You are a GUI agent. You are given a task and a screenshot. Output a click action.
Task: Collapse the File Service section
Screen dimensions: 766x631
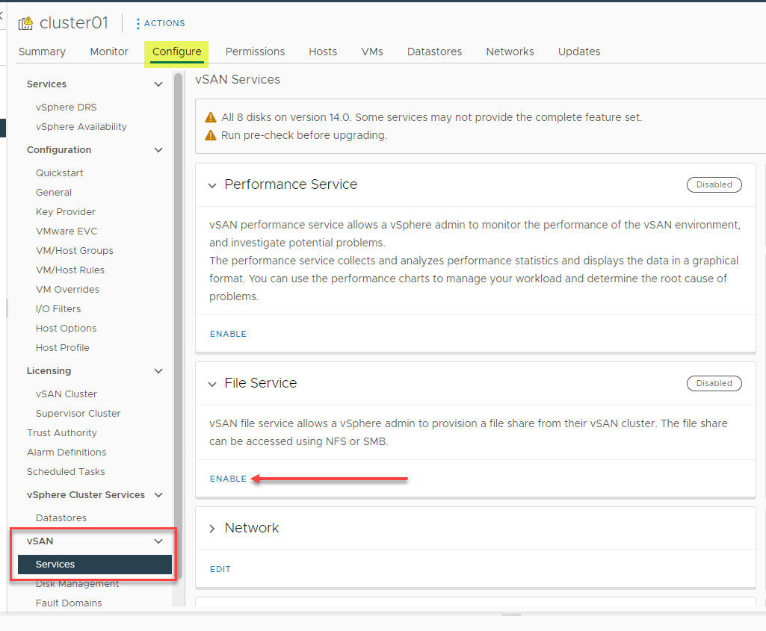click(211, 382)
